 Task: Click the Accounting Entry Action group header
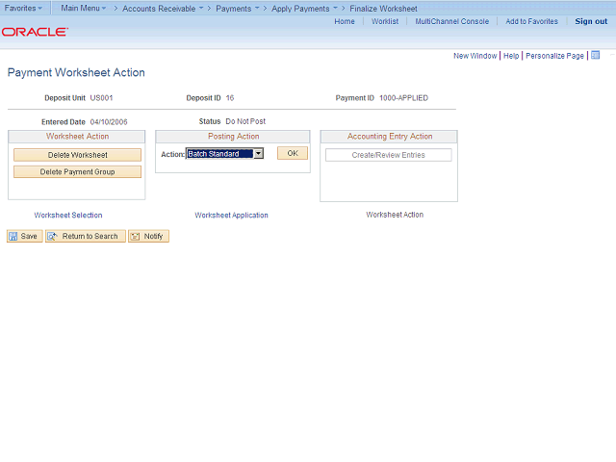[389, 137]
